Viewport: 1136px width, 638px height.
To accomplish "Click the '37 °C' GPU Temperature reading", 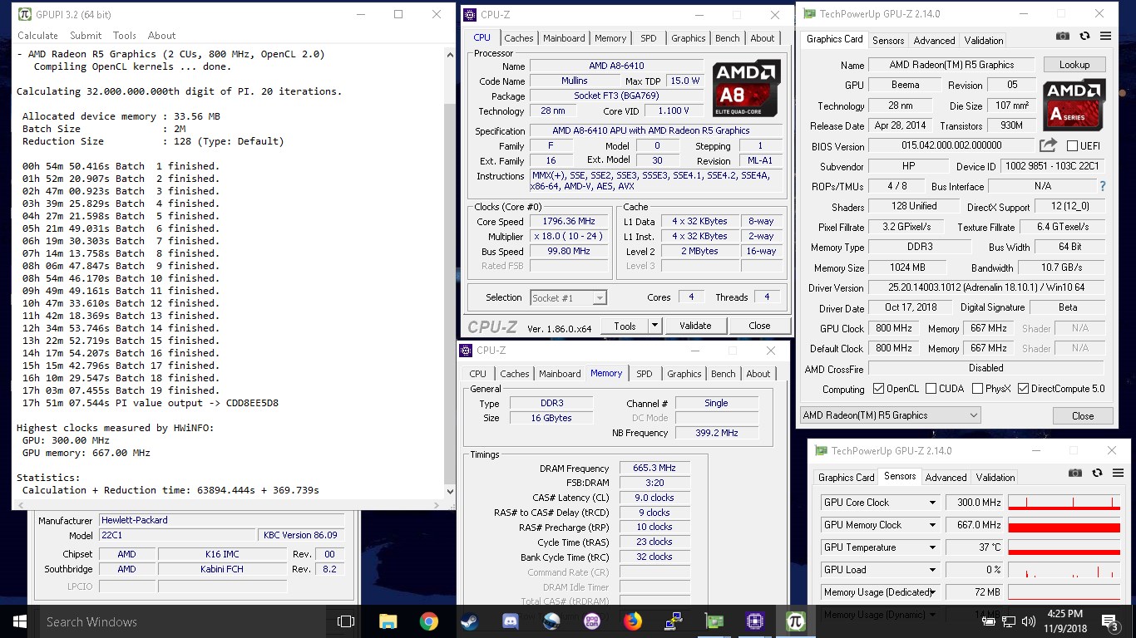I will click(975, 547).
